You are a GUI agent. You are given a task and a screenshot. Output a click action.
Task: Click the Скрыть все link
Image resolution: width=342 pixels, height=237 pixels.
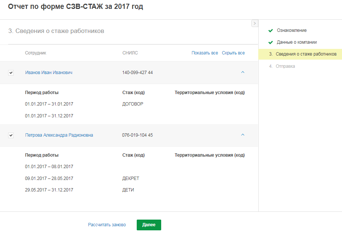pos(233,53)
